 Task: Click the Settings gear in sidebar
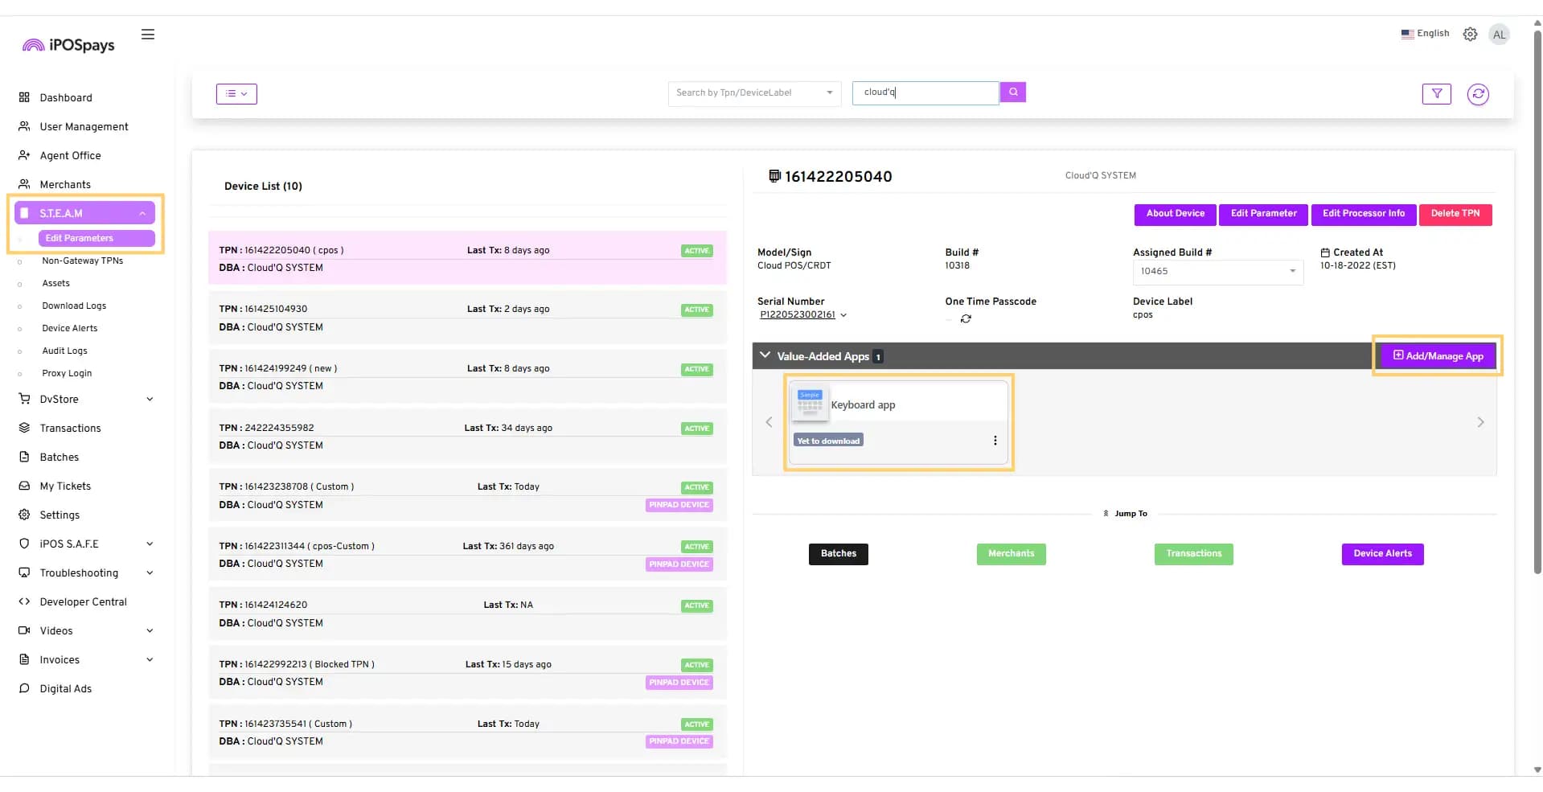24,515
